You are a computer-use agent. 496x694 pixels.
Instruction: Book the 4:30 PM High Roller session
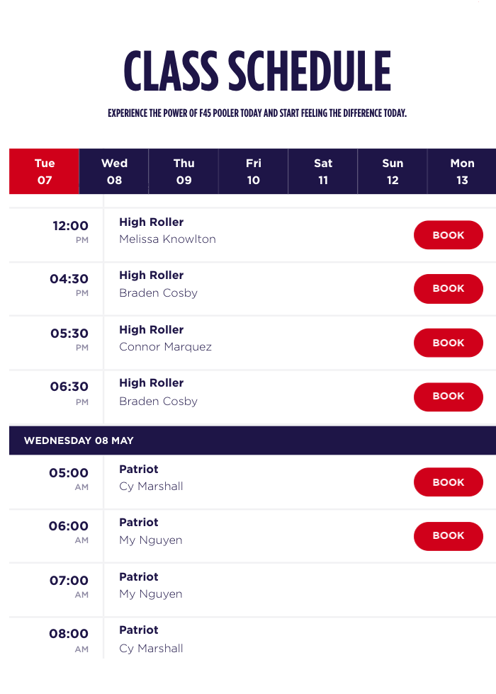point(448,288)
